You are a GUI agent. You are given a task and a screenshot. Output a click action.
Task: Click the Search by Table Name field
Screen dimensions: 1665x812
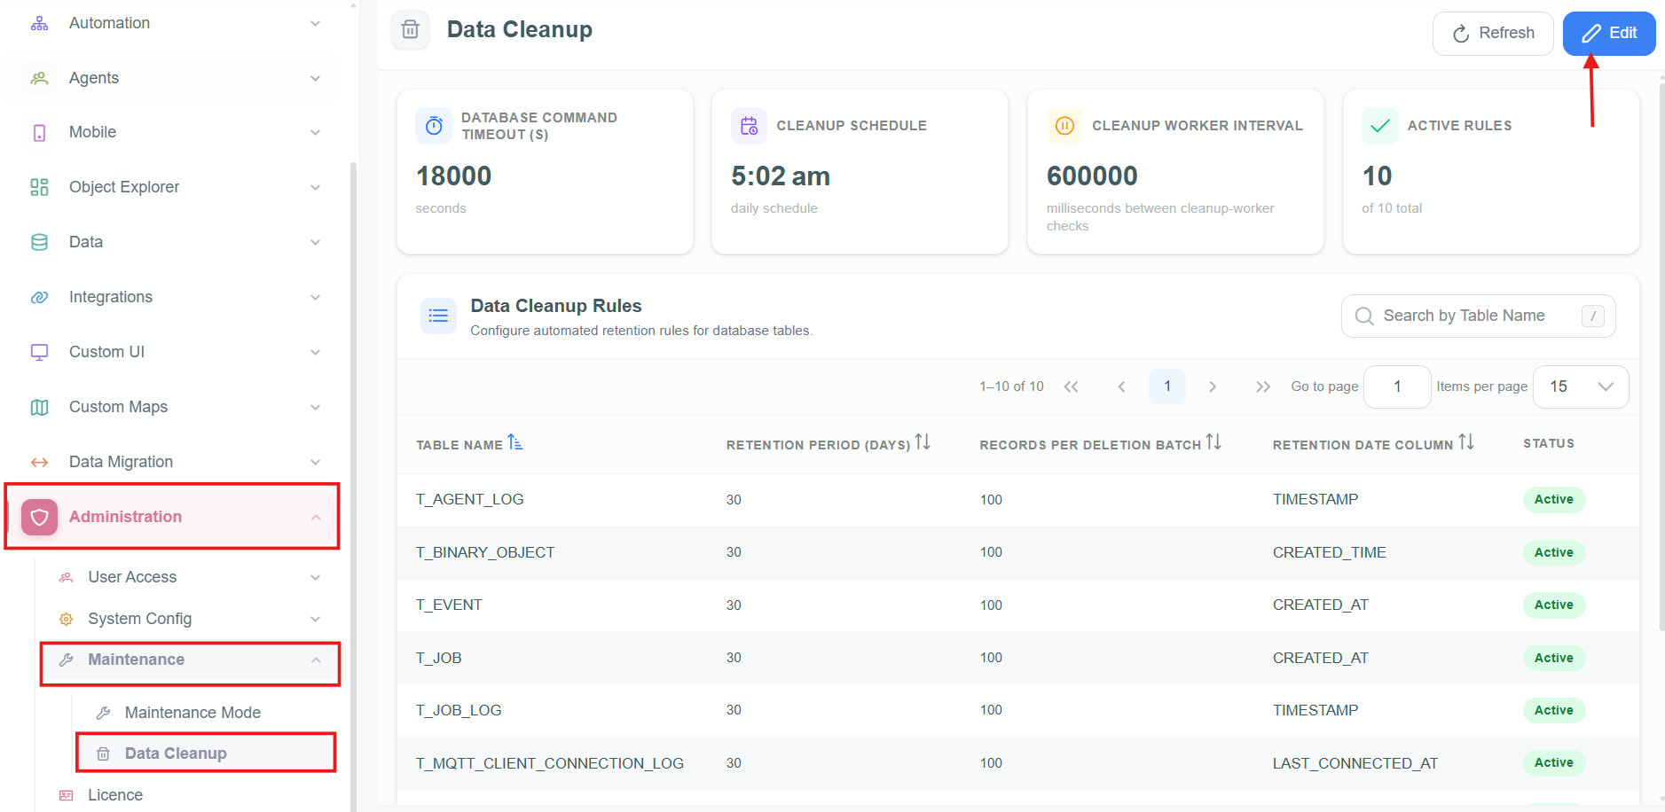click(x=1478, y=316)
